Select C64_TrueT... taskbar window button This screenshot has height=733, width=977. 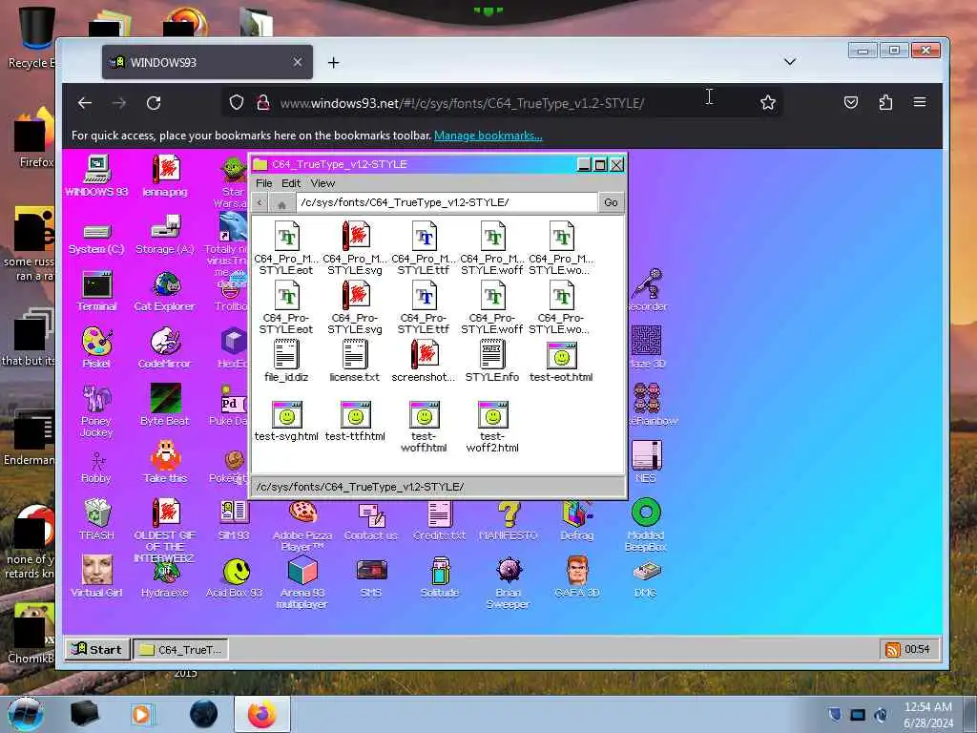(180, 649)
